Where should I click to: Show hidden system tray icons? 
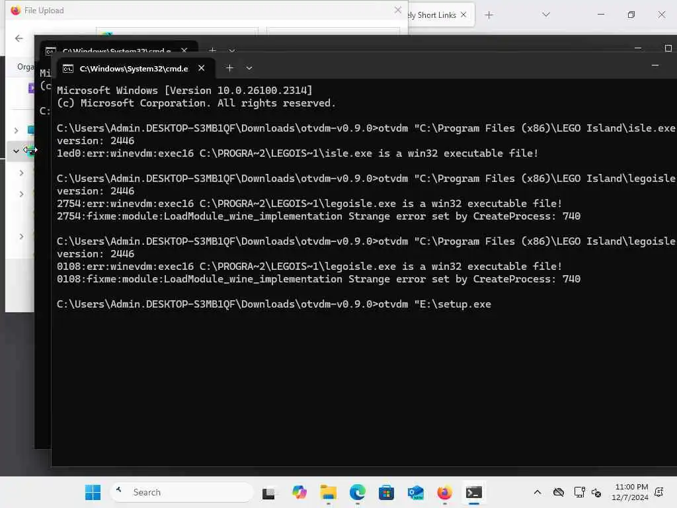click(x=537, y=492)
